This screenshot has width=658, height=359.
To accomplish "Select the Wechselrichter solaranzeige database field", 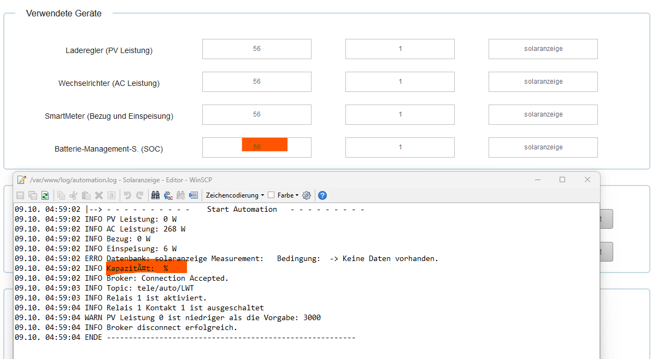I will [543, 82].
